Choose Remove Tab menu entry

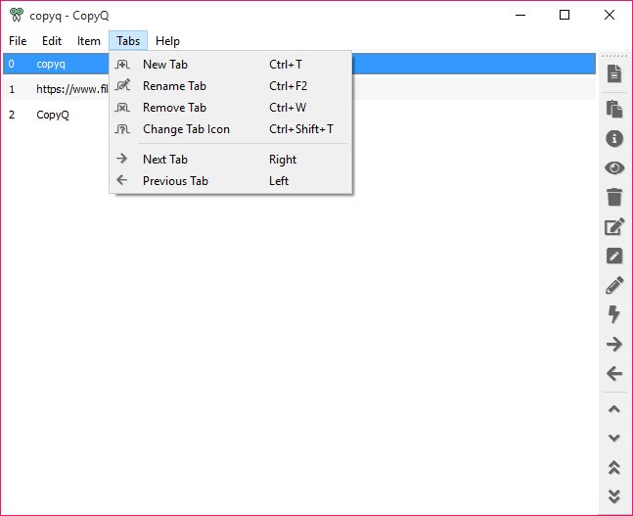pos(231,108)
